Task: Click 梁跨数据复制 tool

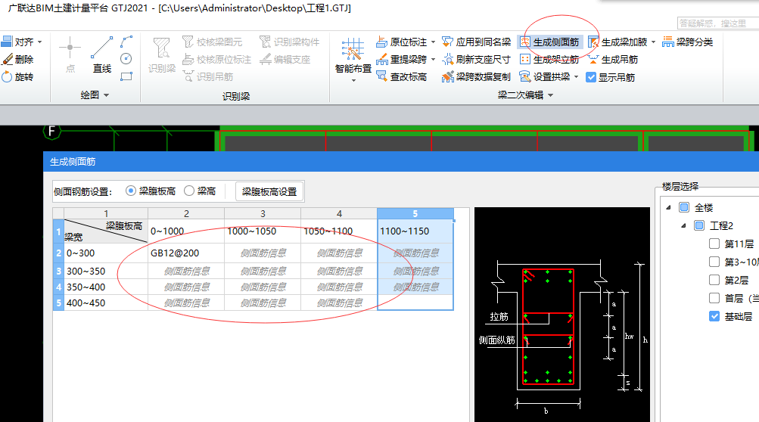Action: coord(476,77)
